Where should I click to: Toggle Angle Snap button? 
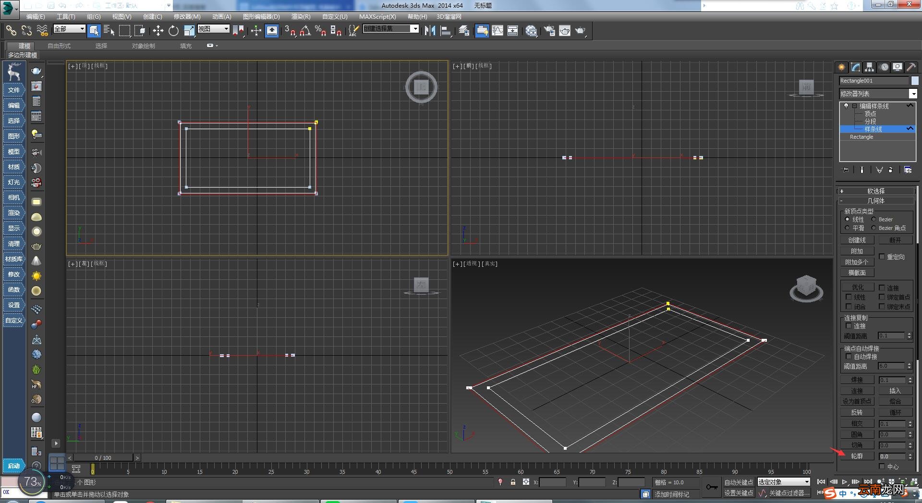305,31
